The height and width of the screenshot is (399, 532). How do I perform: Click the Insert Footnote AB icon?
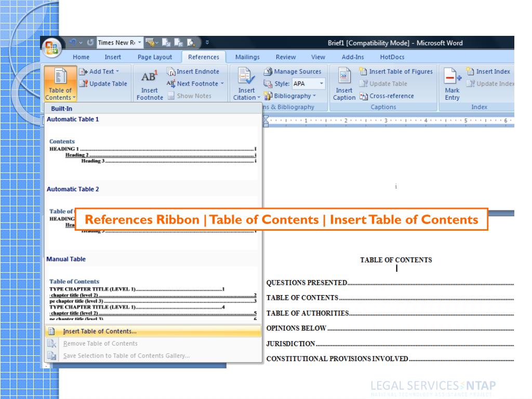tap(149, 76)
